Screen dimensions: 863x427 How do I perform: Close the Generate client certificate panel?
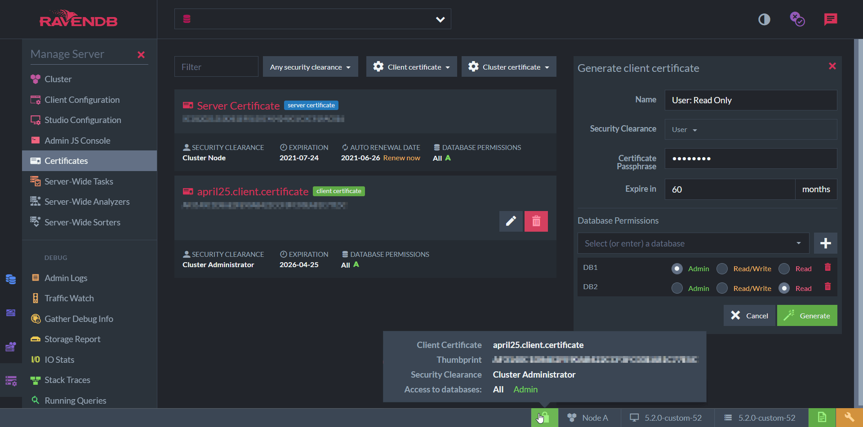coord(832,66)
